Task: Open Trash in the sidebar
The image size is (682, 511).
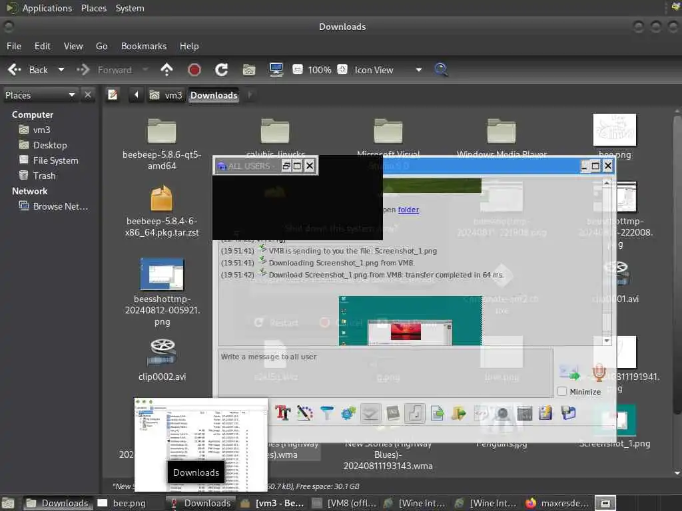Action: coord(37,176)
